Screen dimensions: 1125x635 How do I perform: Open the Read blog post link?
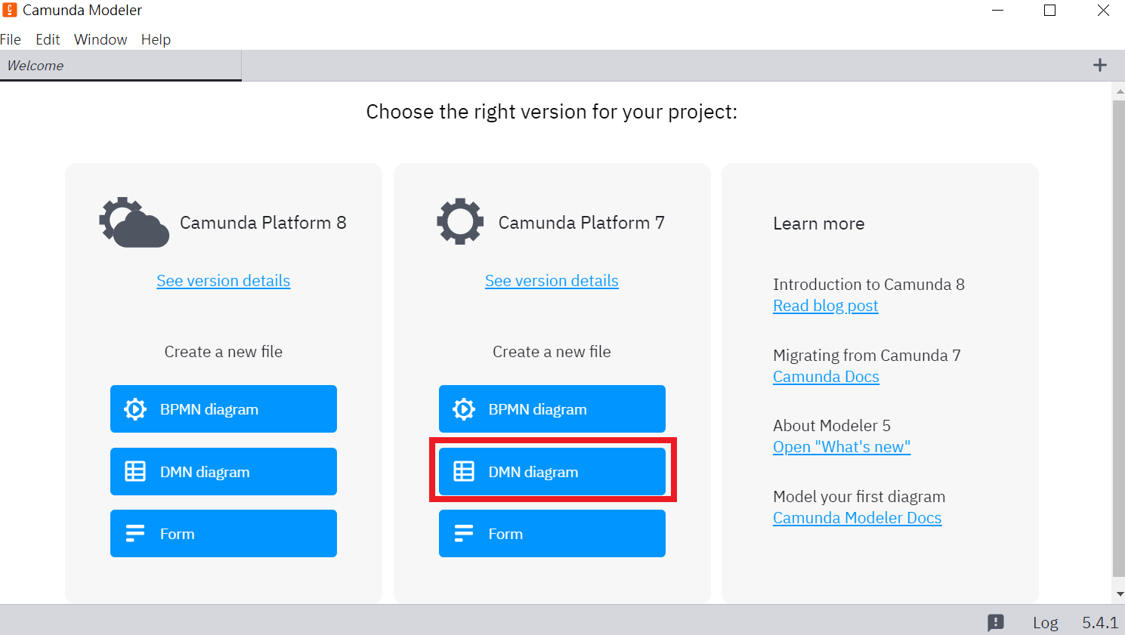coord(826,306)
